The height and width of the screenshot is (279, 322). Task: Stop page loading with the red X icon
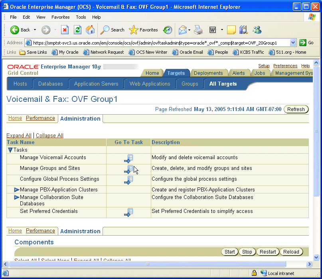(x=65, y=30)
